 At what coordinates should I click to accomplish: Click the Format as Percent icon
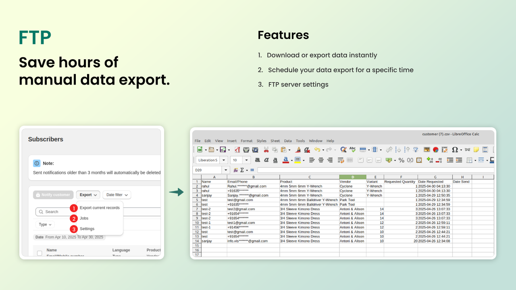401,160
